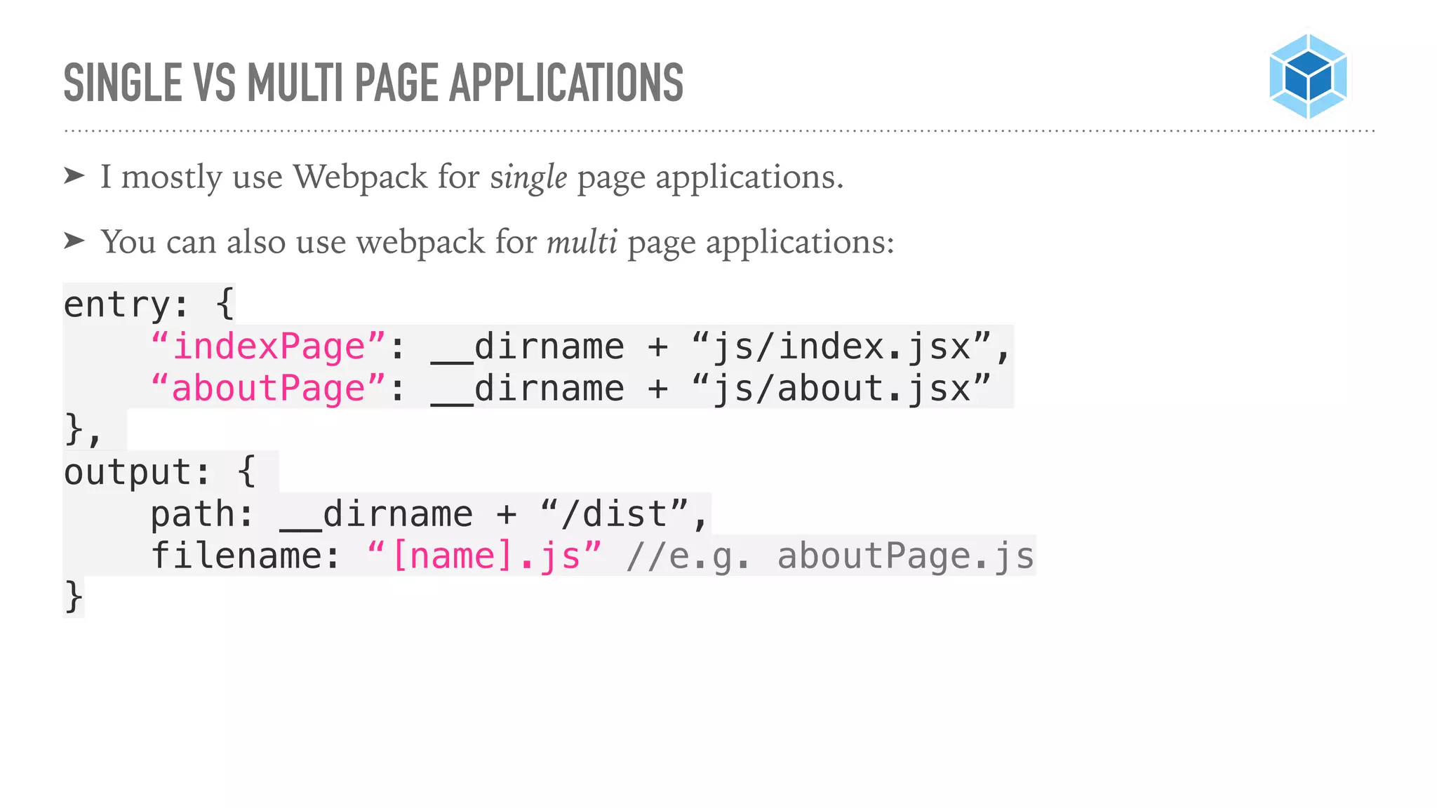Select the bullet 'I mostly use Webpack for single page applications.'
Image resolution: width=1437 pixels, height=808 pixels.
(472, 177)
